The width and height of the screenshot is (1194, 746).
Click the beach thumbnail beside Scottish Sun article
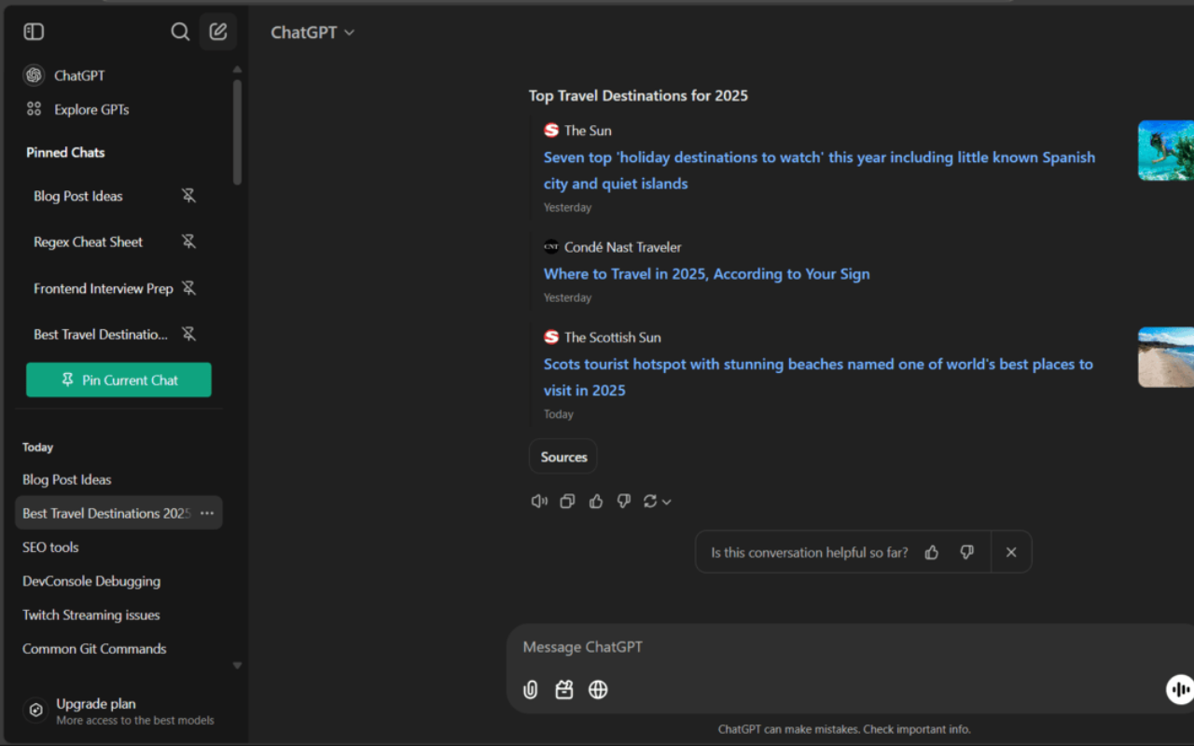(1166, 357)
